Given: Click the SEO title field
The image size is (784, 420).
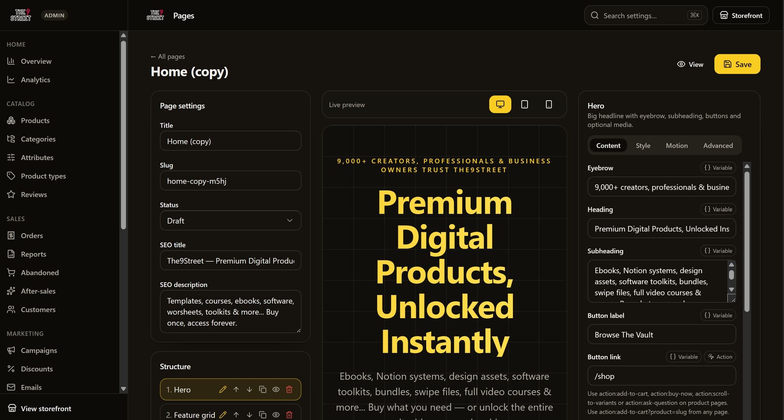Looking at the screenshot, I should pos(230,261).
